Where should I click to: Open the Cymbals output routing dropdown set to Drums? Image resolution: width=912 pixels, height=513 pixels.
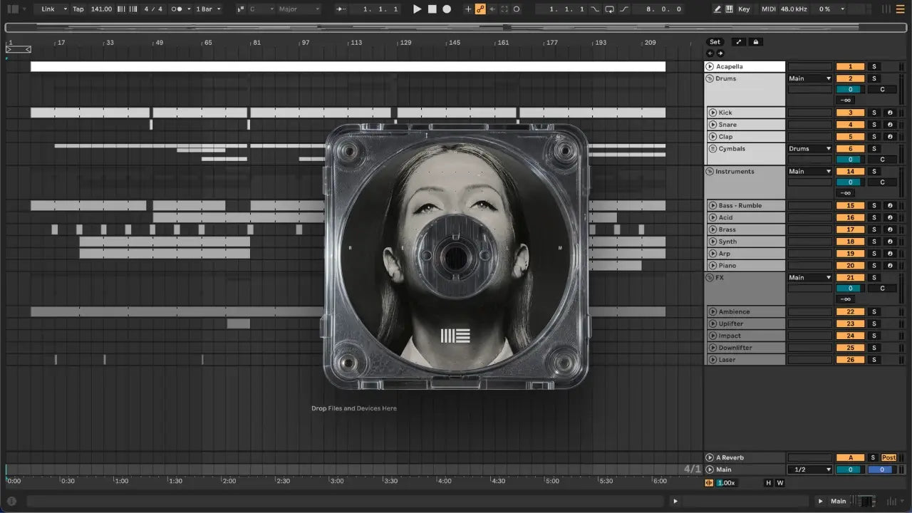[810, 149]
